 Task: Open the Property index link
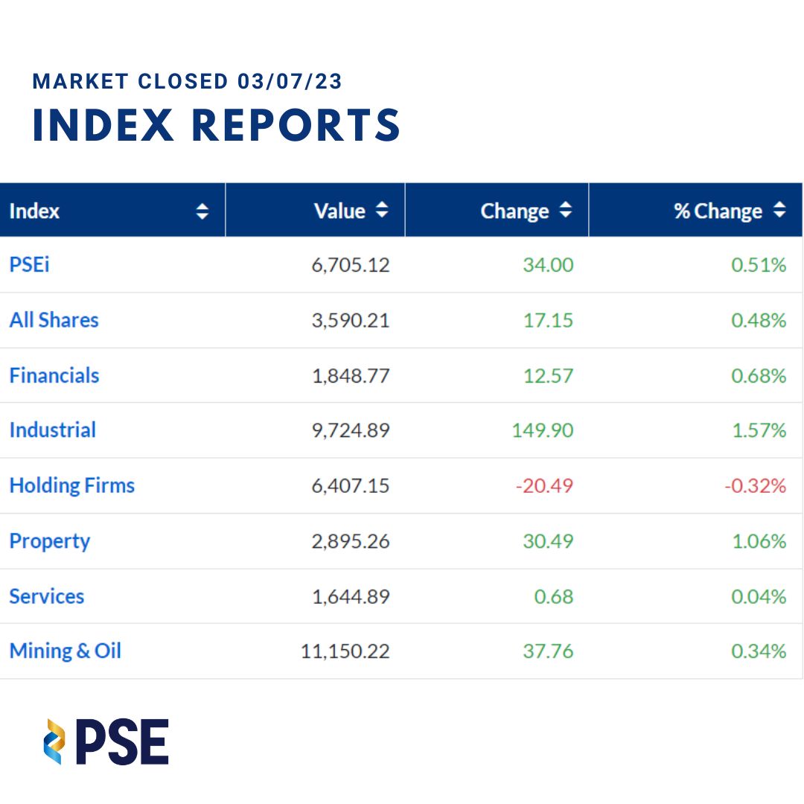click(x=50, y=541)
